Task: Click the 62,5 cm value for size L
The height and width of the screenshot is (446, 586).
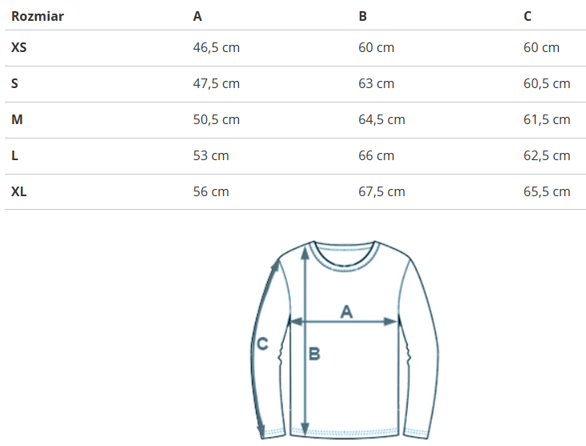Action: pyautogui.click(x=547, y=155)
